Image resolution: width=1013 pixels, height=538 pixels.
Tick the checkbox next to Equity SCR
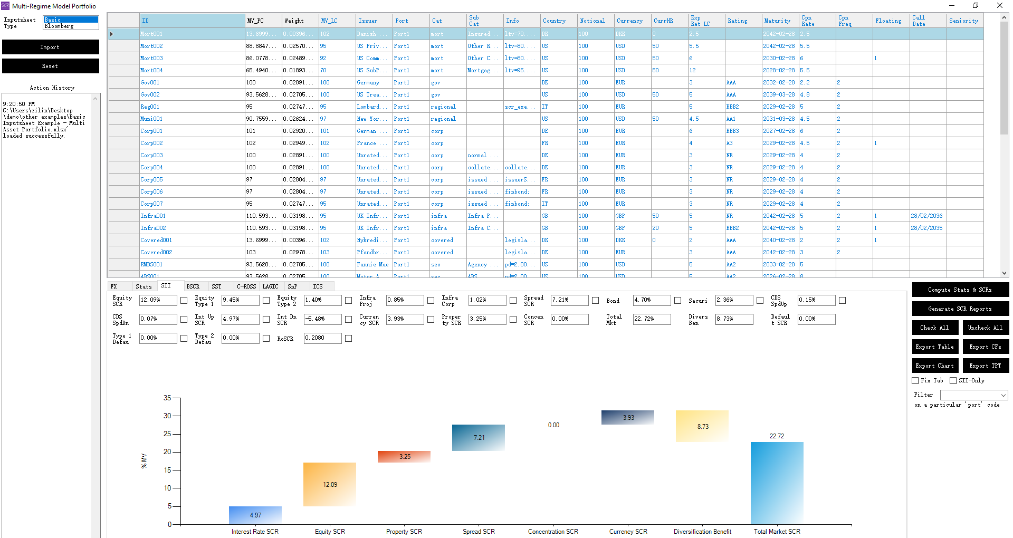click(184, 301)
